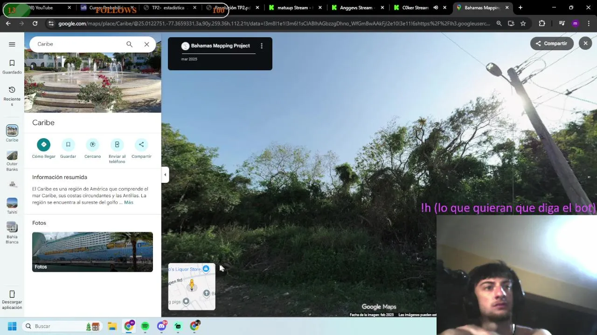
Task: Click the site information icon in address bar
Action: coord(51,23)
